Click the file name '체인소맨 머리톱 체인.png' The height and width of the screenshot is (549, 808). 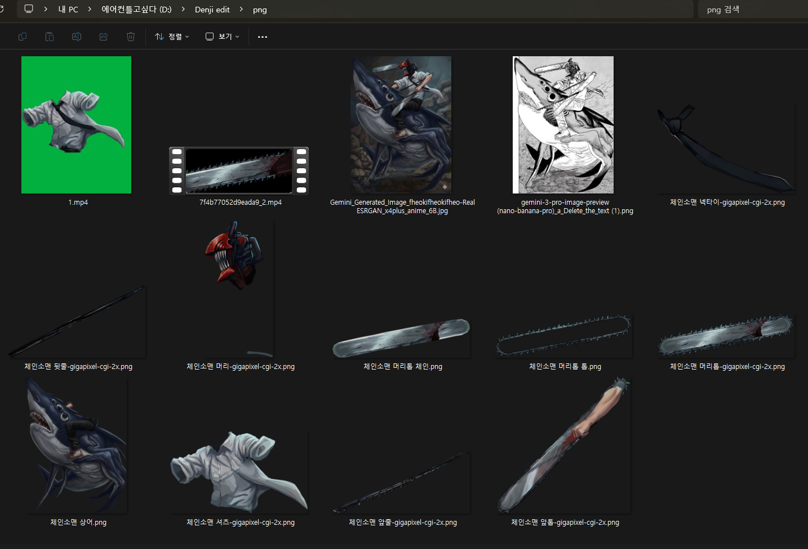coord(403,367)
